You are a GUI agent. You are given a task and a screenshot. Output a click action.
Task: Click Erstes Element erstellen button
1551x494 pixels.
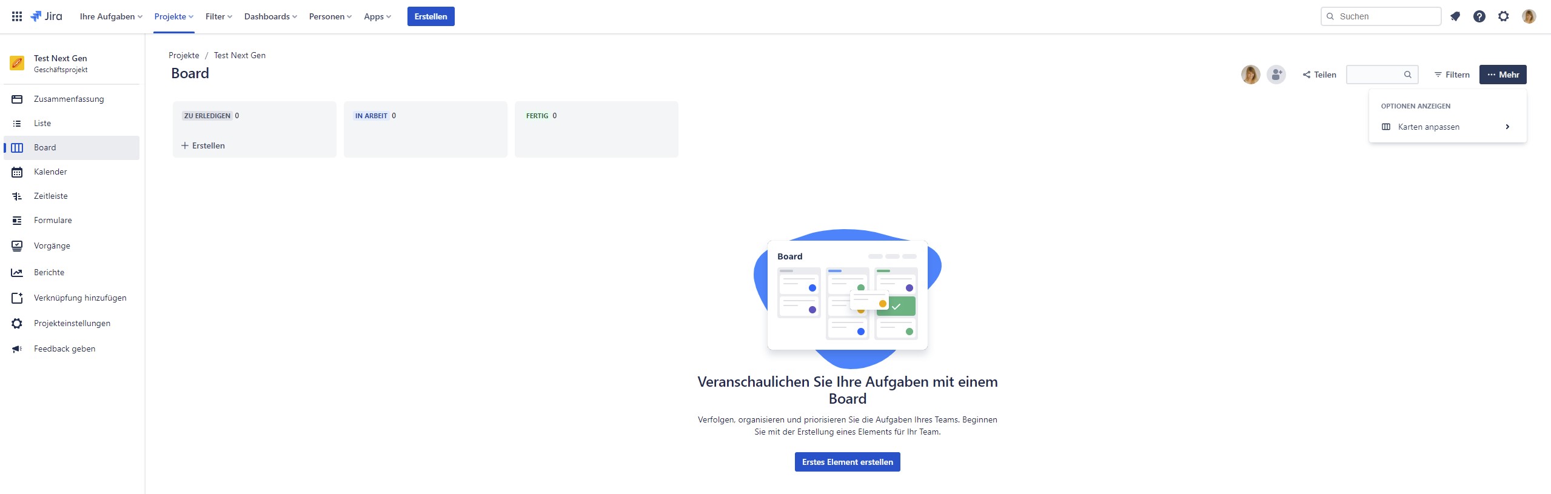tap(848, 462)
